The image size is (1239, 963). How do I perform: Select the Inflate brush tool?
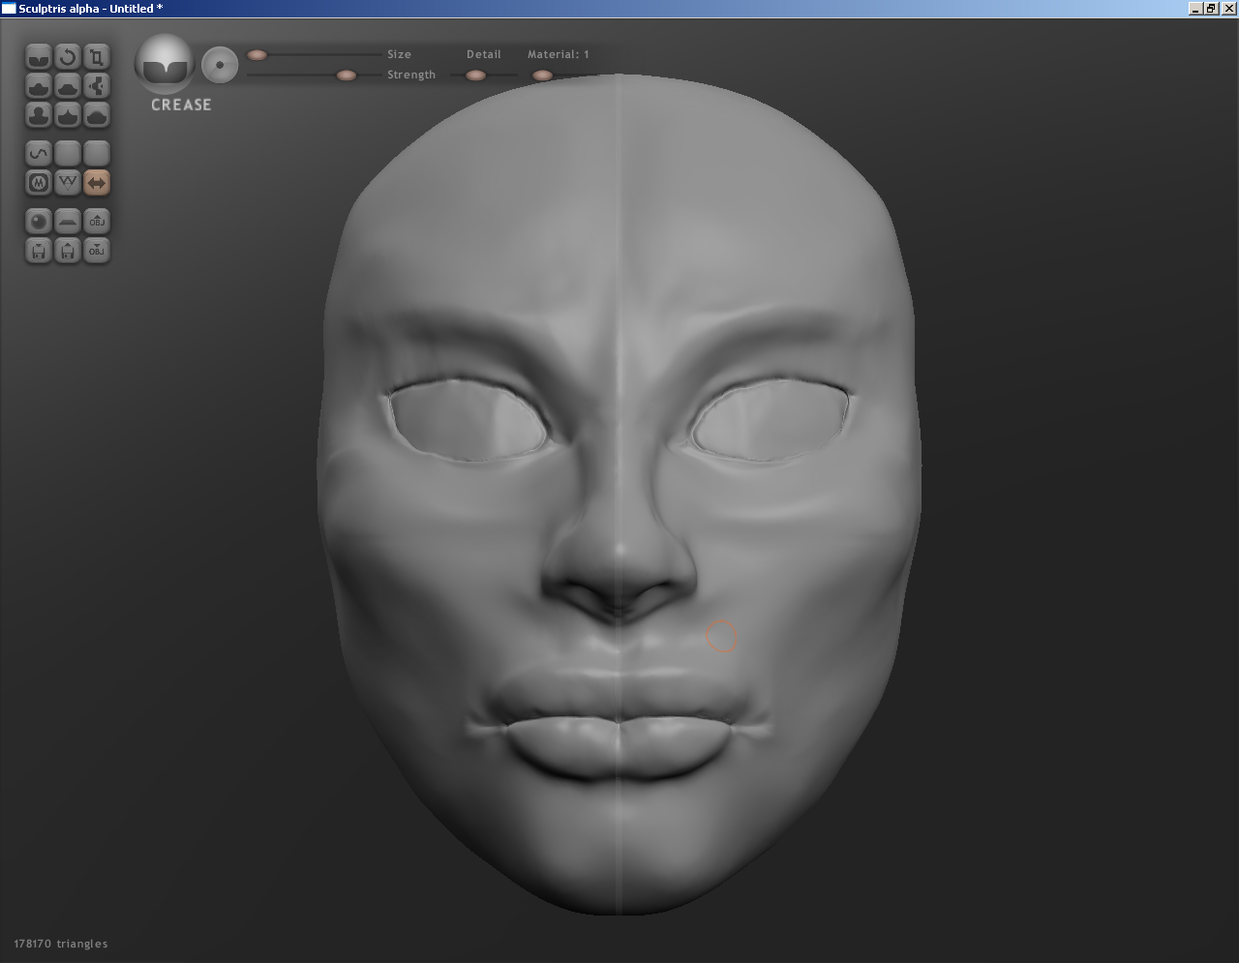tap(38, 115)
